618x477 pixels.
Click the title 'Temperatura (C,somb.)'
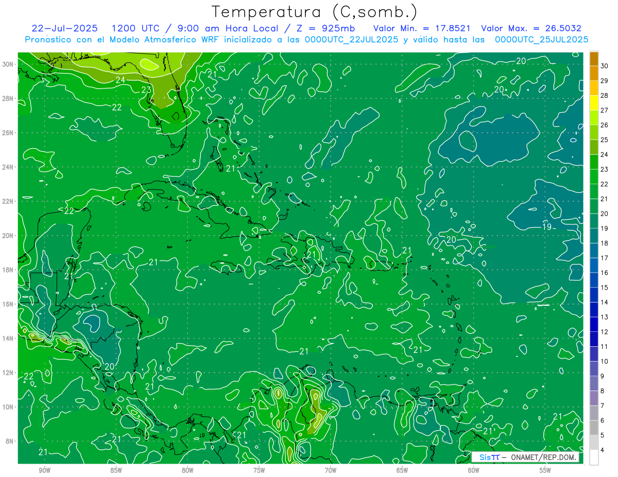pos(315,12)
